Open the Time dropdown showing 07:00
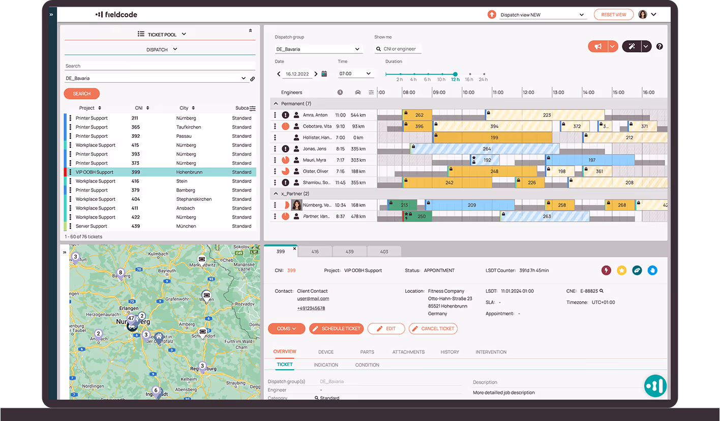Image resolution: width=720 pixels, height=421 pixels. [356, 73]
